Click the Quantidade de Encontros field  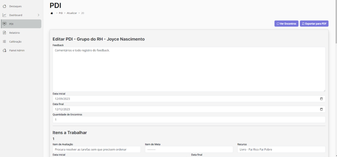click(189, 120)
